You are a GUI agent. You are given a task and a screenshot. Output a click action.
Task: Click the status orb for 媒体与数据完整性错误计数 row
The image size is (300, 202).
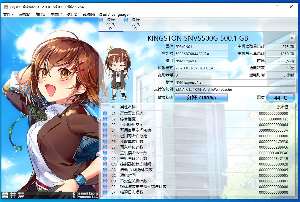105,187
